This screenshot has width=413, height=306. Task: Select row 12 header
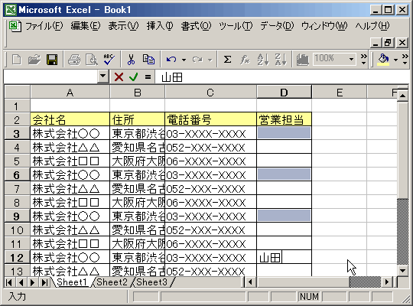pos(17,258)
